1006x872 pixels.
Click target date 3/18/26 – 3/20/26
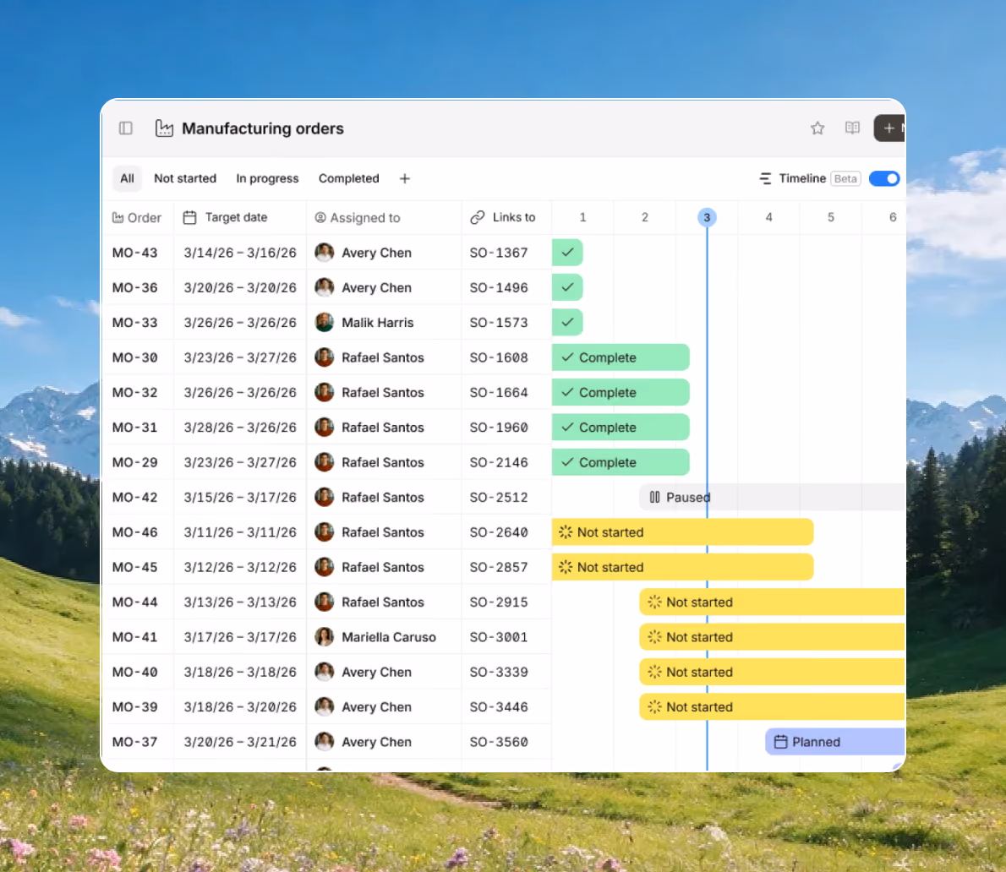click(x=240, y=706)
